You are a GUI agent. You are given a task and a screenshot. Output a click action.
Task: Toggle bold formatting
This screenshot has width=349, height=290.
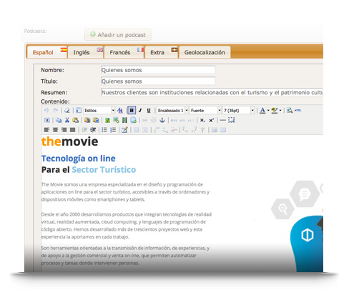pos(132,111)
